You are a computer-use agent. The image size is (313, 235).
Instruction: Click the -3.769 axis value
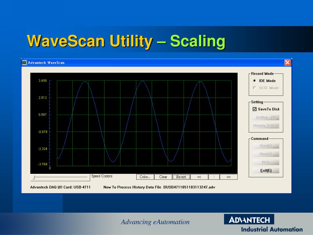coord(42,164)
